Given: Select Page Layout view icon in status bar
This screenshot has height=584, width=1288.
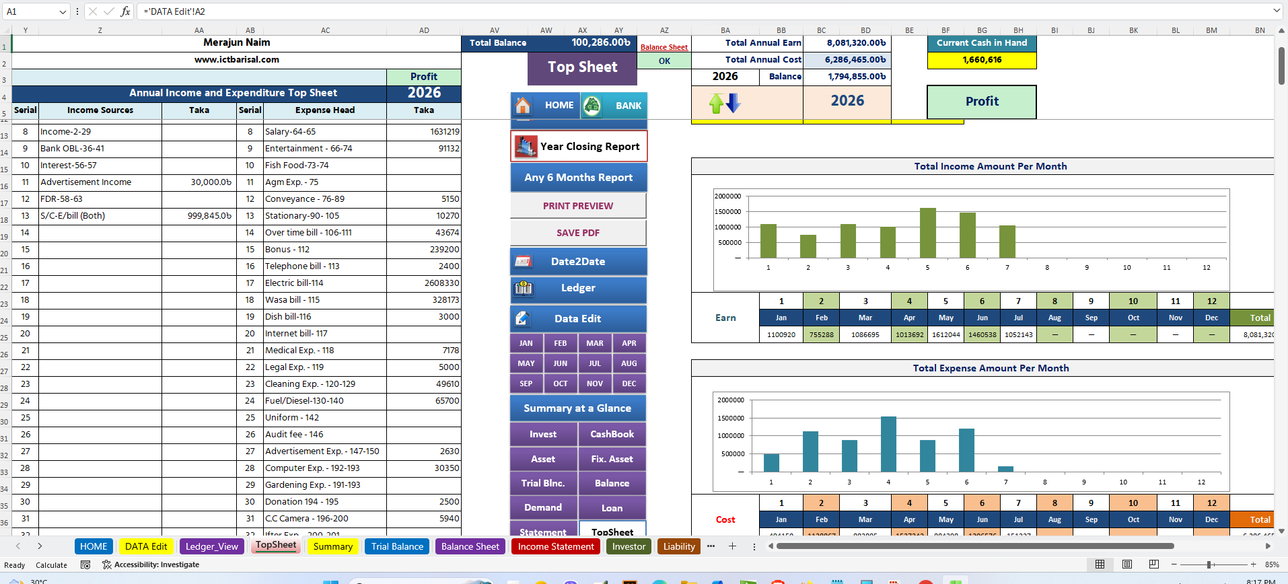Looking at the screenshot, I should point(1127,564).
